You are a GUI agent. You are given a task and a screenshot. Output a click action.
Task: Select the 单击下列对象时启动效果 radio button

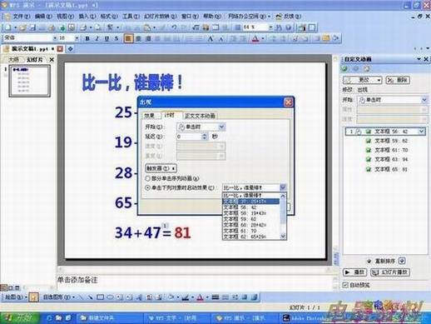pyautogui.click(x=148, y=187)
